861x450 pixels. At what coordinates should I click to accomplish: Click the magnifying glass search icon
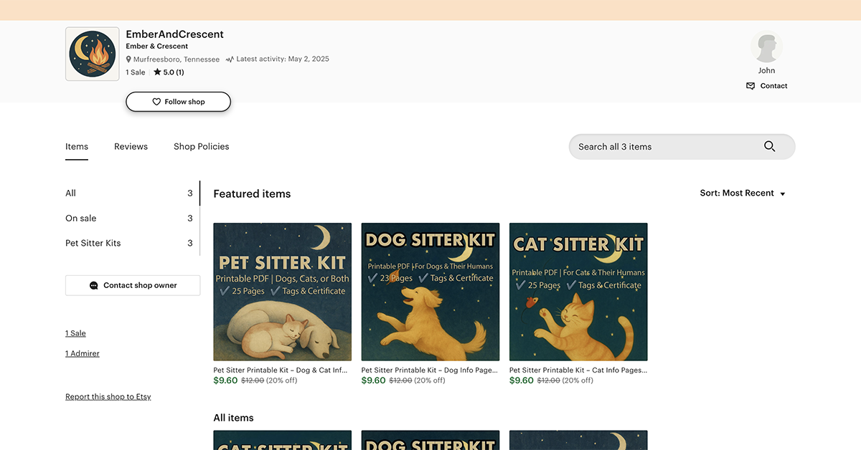coord(769,146)
